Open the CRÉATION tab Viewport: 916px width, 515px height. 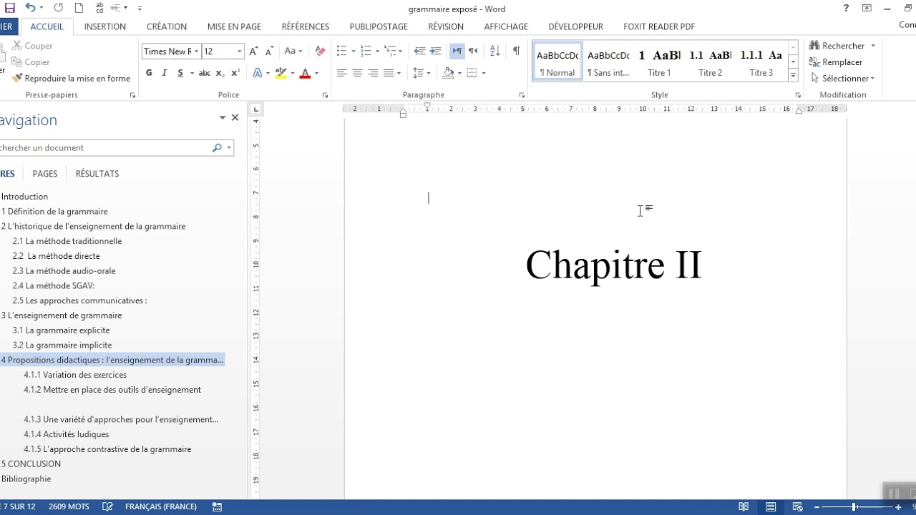167,26
